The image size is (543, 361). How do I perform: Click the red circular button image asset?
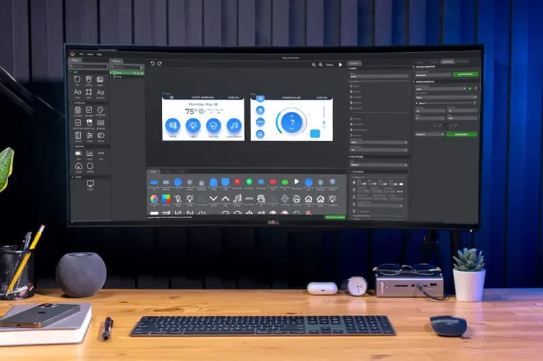pyautogui.click(x=237, y=182)
